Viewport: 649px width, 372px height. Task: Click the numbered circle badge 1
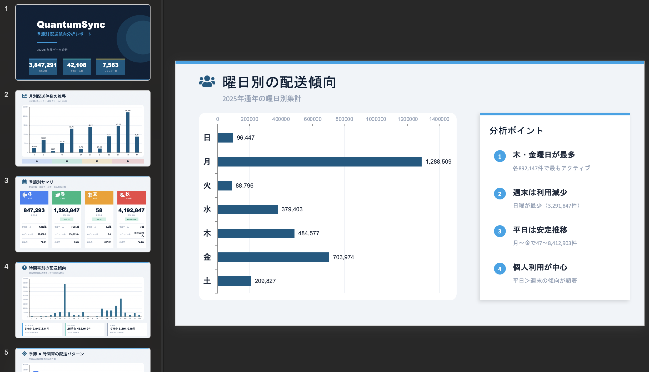tap(500, 156)
